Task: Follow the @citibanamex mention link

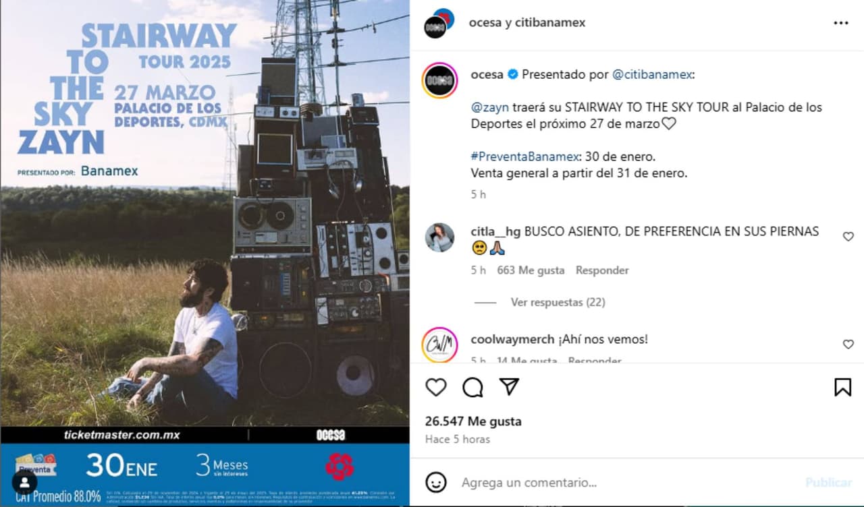Action: pyautogui.click(x=653, y=75)
